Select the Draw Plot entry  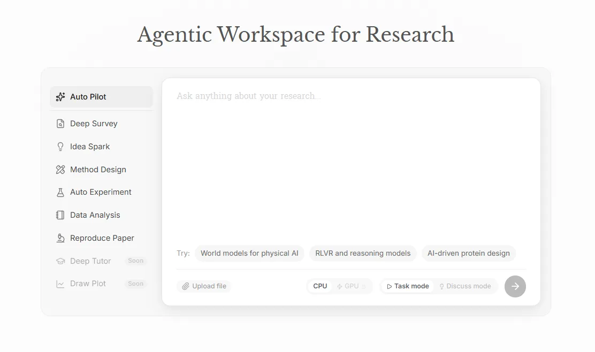point(101,284)
